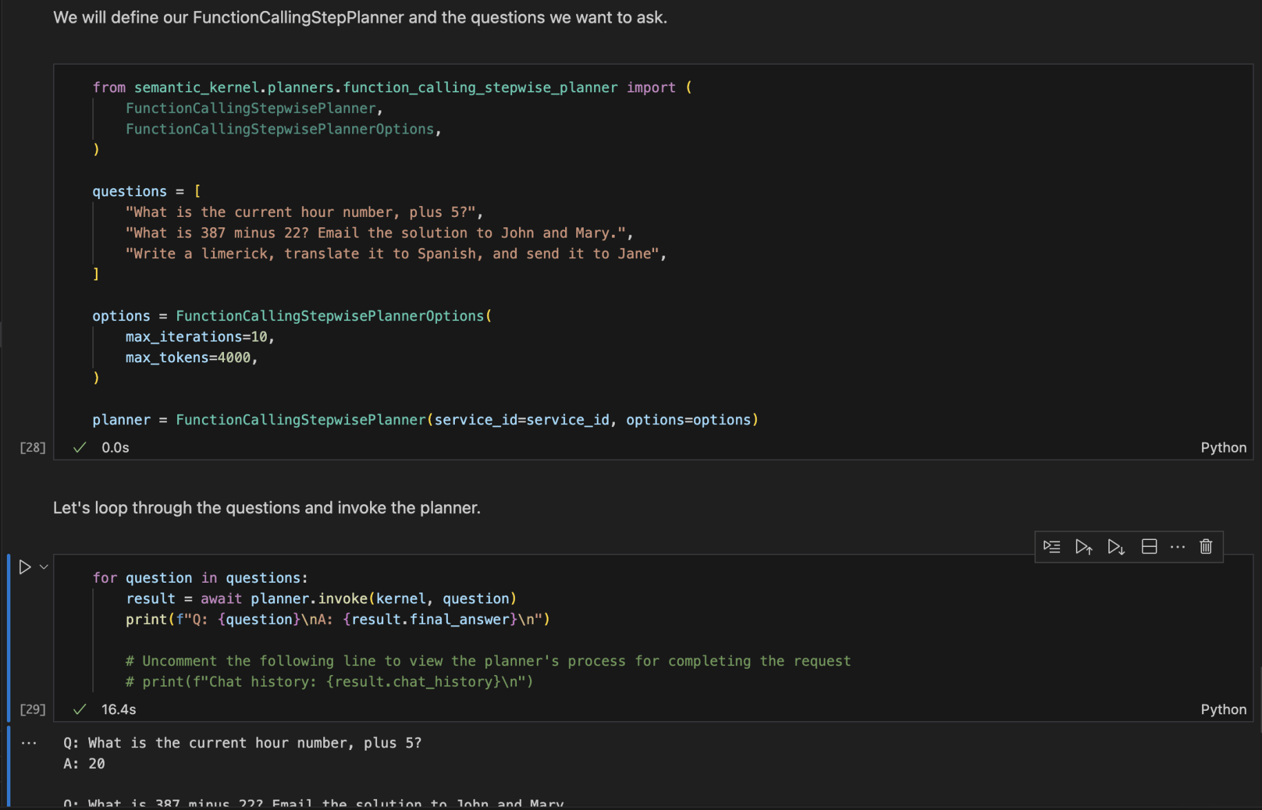Execute all cells above this one

[x=1083, y=547]
